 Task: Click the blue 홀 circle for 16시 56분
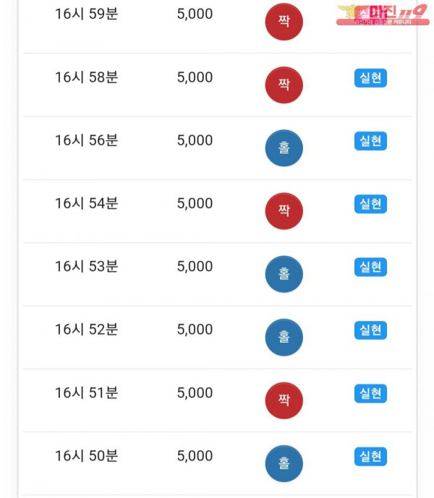284,148
